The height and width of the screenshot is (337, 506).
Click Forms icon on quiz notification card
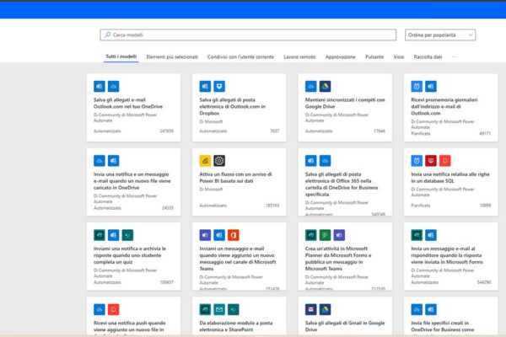coord(99,235)
